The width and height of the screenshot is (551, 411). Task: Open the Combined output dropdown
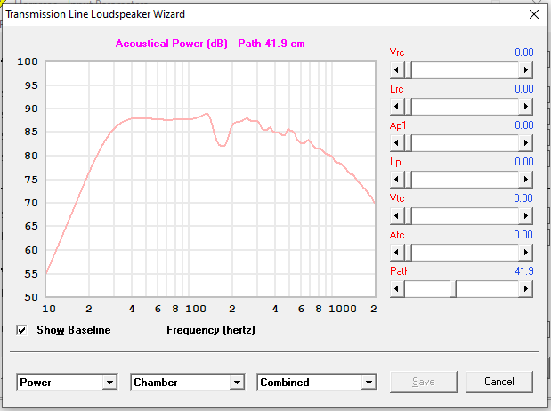click(x=369, y=383)
